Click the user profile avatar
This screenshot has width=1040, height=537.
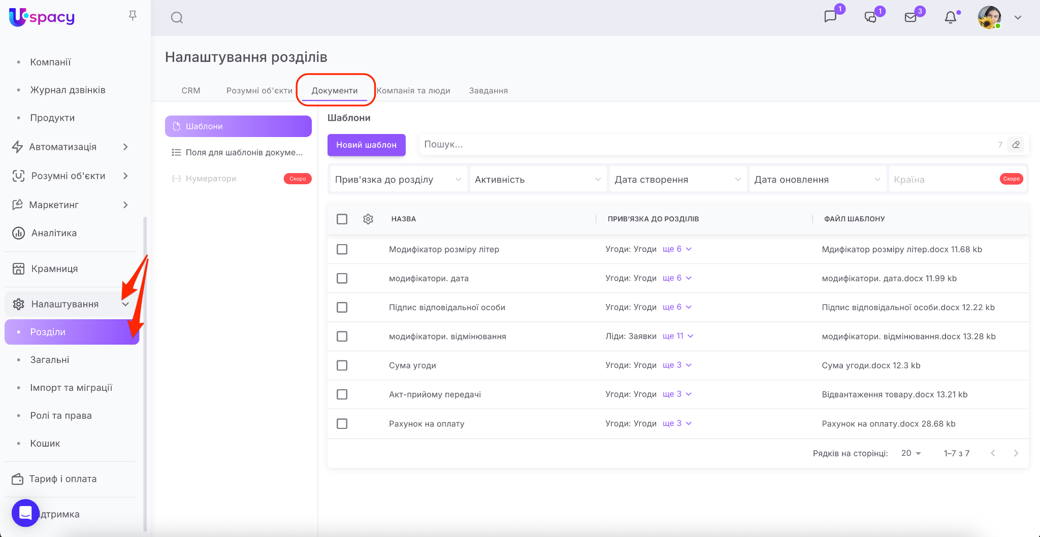(x=989, y=18)
